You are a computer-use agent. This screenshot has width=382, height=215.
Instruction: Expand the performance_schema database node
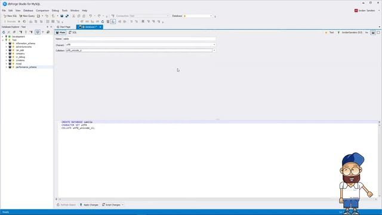(7, 67)
